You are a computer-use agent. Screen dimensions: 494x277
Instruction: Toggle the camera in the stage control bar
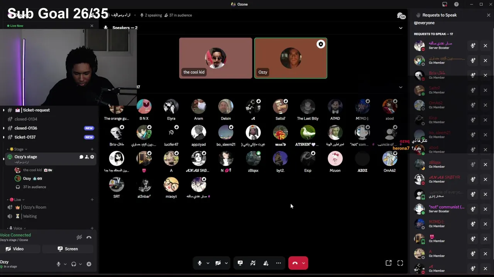click(218, 263)
